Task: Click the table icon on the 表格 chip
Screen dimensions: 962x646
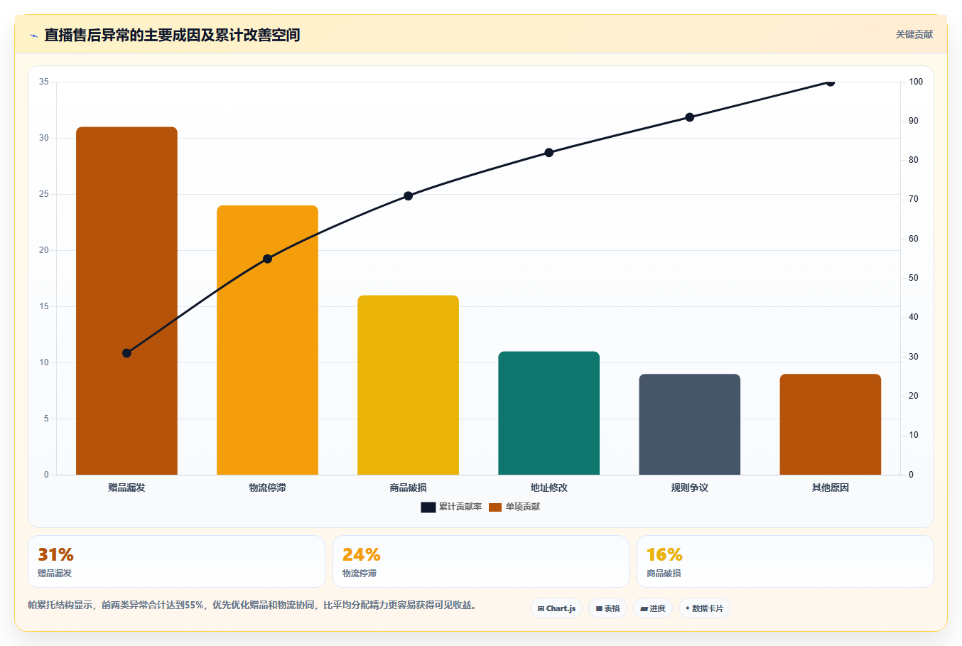Action: 599,609
